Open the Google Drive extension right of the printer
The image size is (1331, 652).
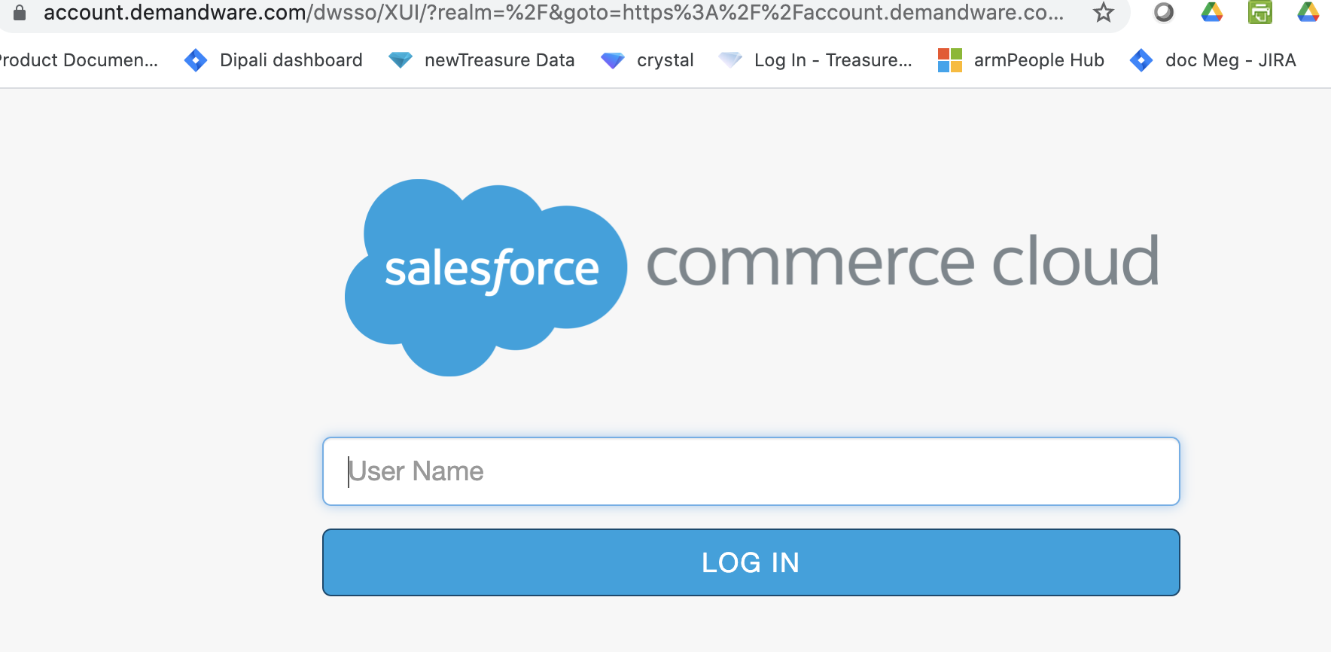1308,12
